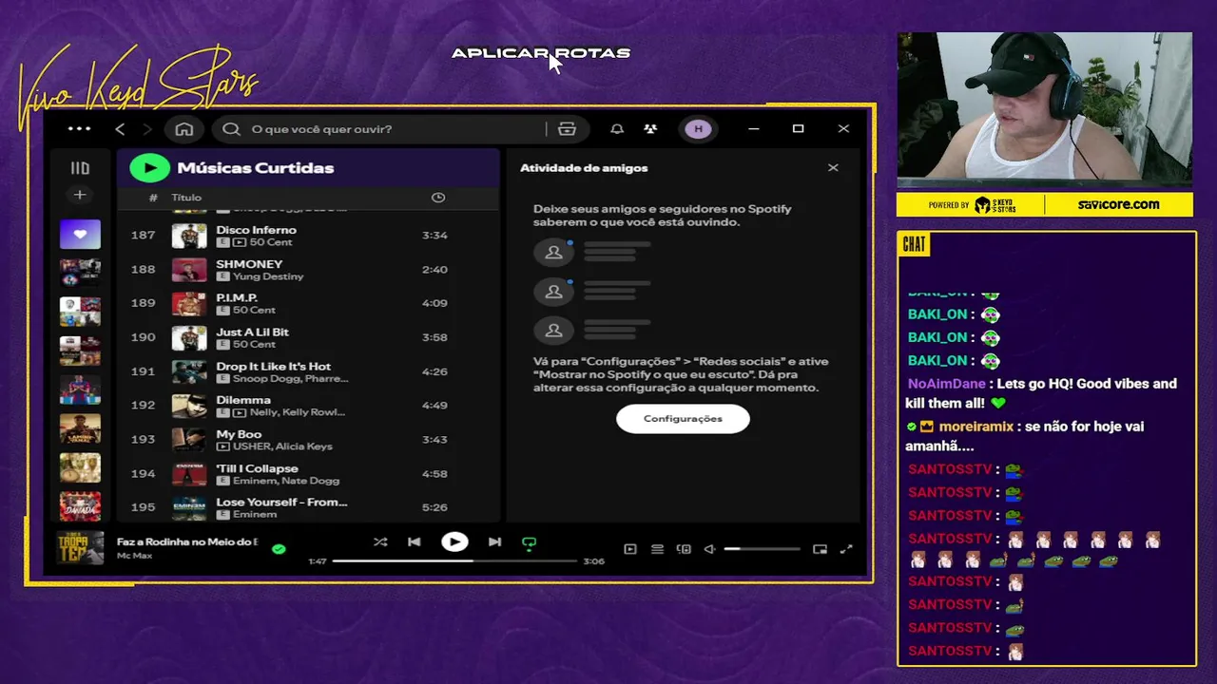Toggle shuffle in the player

pos(380,542)
